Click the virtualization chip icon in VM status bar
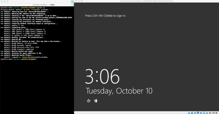Image resolution: width=219 pixels, height=114 pixels. click(204, 113)
